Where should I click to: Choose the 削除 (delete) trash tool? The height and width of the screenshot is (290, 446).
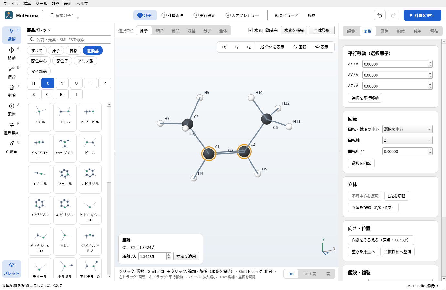[12, 91]
